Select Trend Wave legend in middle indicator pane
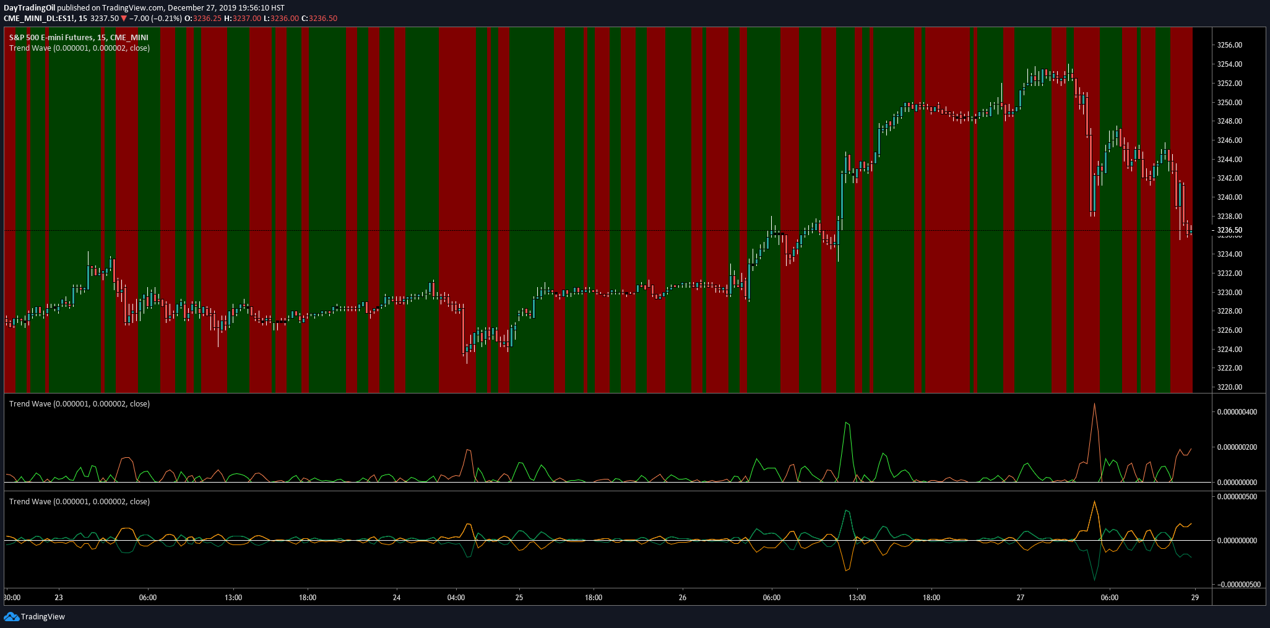Screen dimensions: 1270x628 pos(79,403)
